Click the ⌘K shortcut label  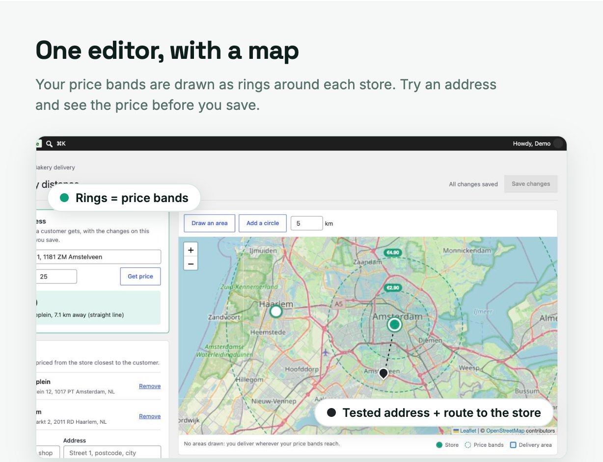(61, 144)
